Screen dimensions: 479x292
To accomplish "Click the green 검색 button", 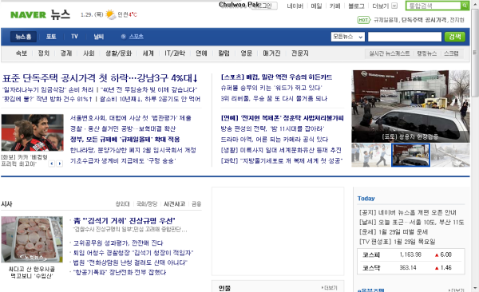I will (454, 37).
